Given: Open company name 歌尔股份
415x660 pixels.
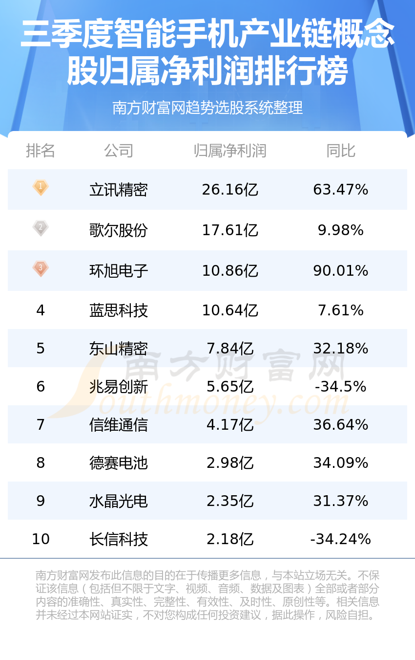Looking at the screenshot, I should pyautogui.click(x=119, y=230).
